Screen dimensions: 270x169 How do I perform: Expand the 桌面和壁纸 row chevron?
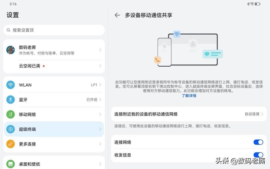coord(100,164)
